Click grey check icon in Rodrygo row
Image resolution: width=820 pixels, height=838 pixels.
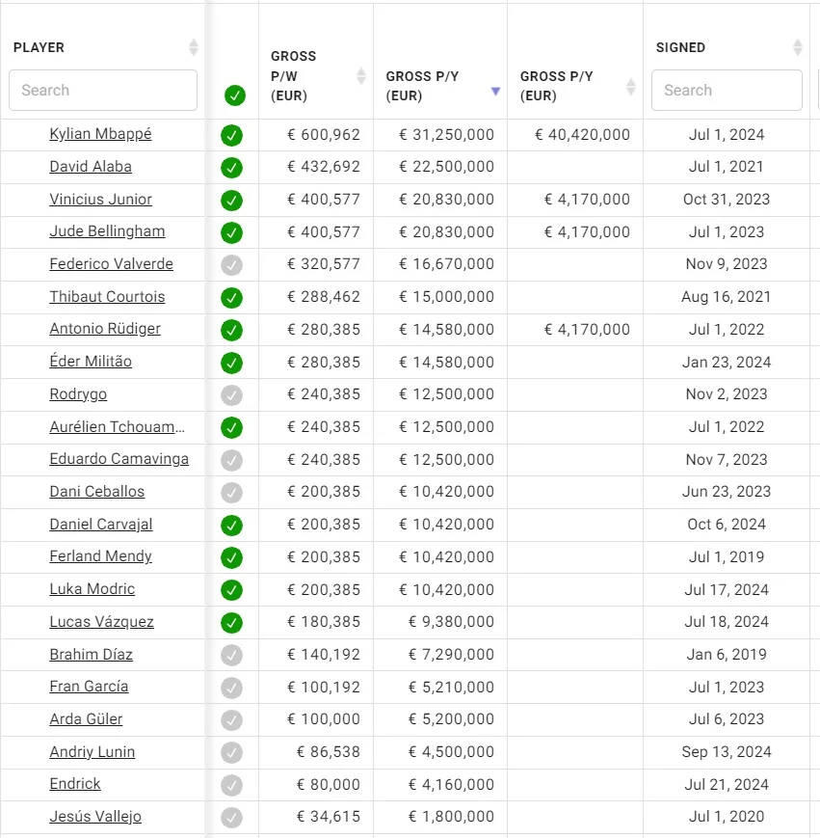point(231,395)
